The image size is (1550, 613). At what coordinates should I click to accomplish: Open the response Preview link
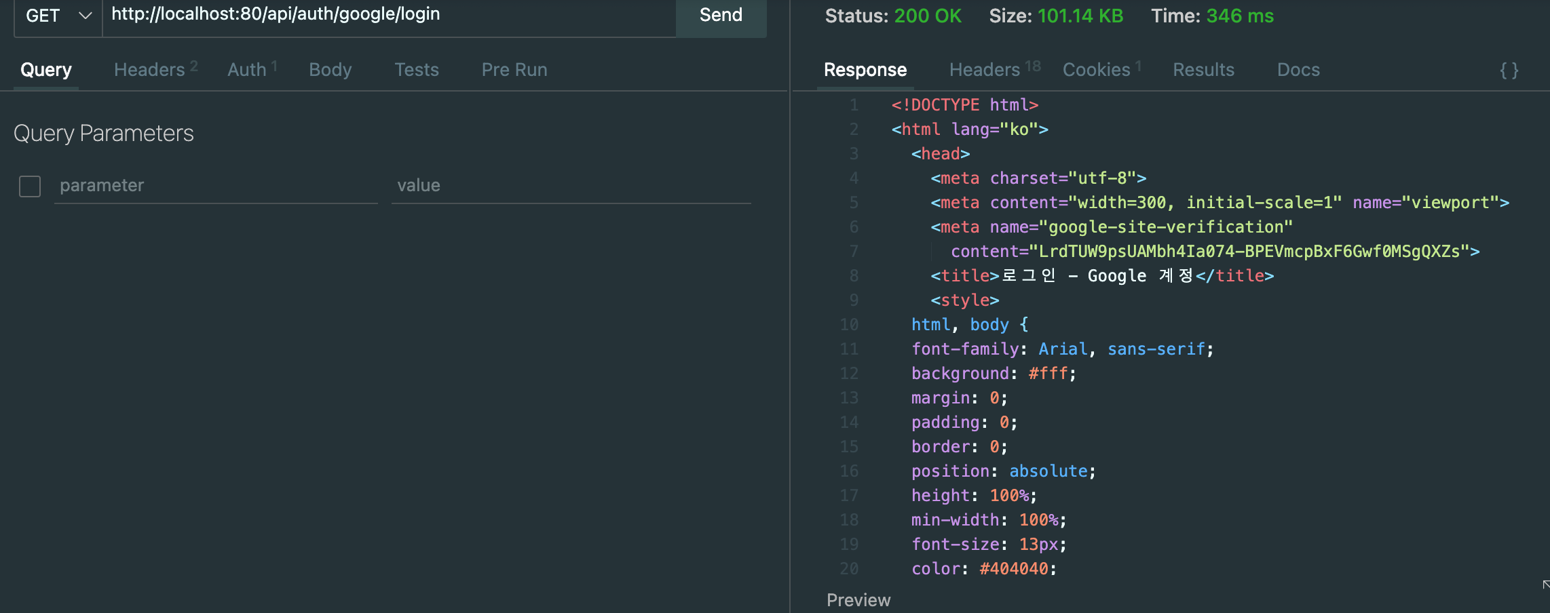858,600
